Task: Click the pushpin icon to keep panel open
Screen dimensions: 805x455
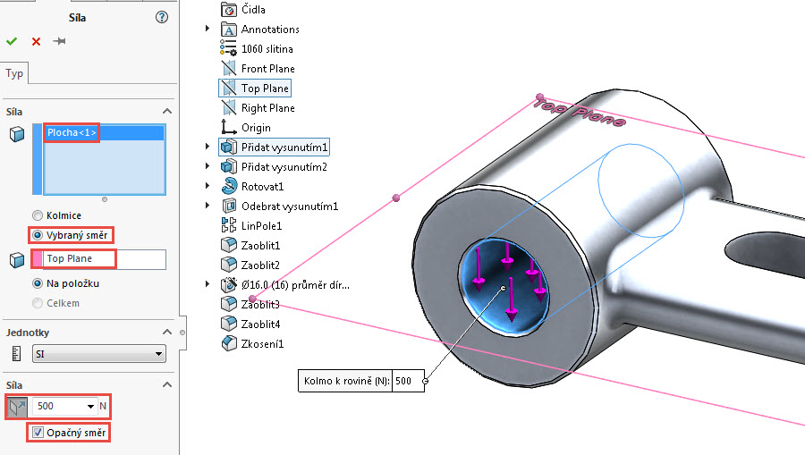Action: [x=59, y=41]
